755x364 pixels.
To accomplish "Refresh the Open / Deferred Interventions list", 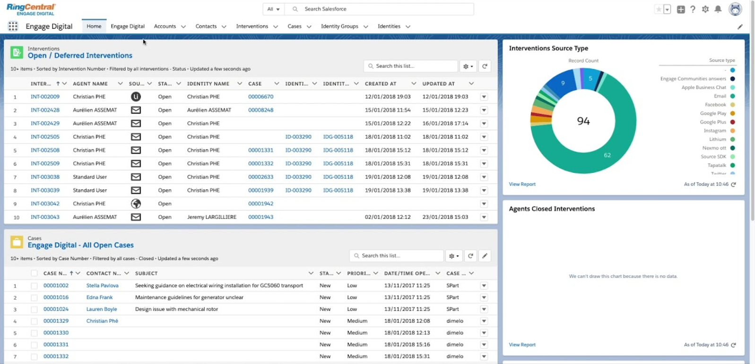I will click(485, 66).
